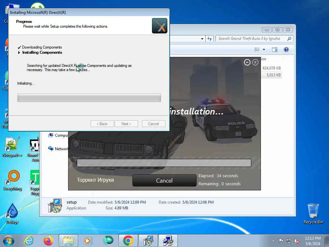Click date created 5/6/2024 12:06 PM value
This screenshot has height=247, width=329.
pos(198,202)
